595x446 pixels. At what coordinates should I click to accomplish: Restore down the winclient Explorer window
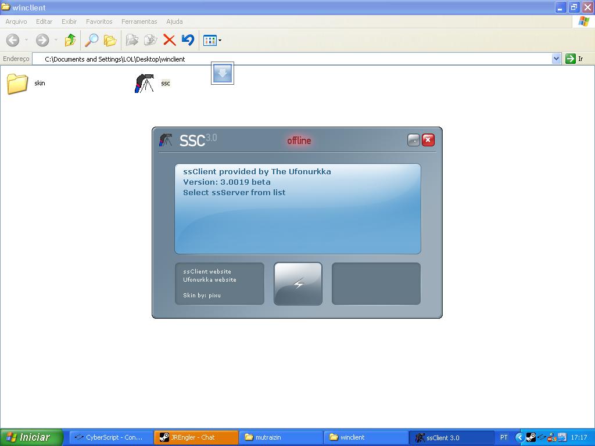click(574, 7)
